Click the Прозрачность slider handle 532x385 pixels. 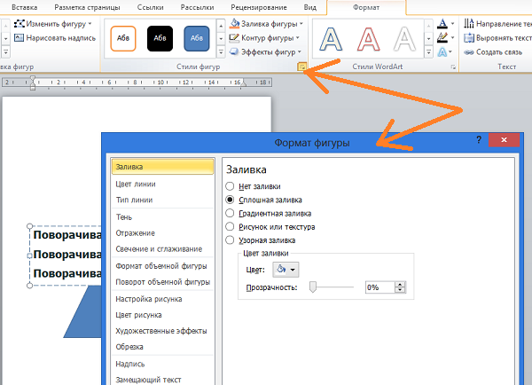coord(313,287)
